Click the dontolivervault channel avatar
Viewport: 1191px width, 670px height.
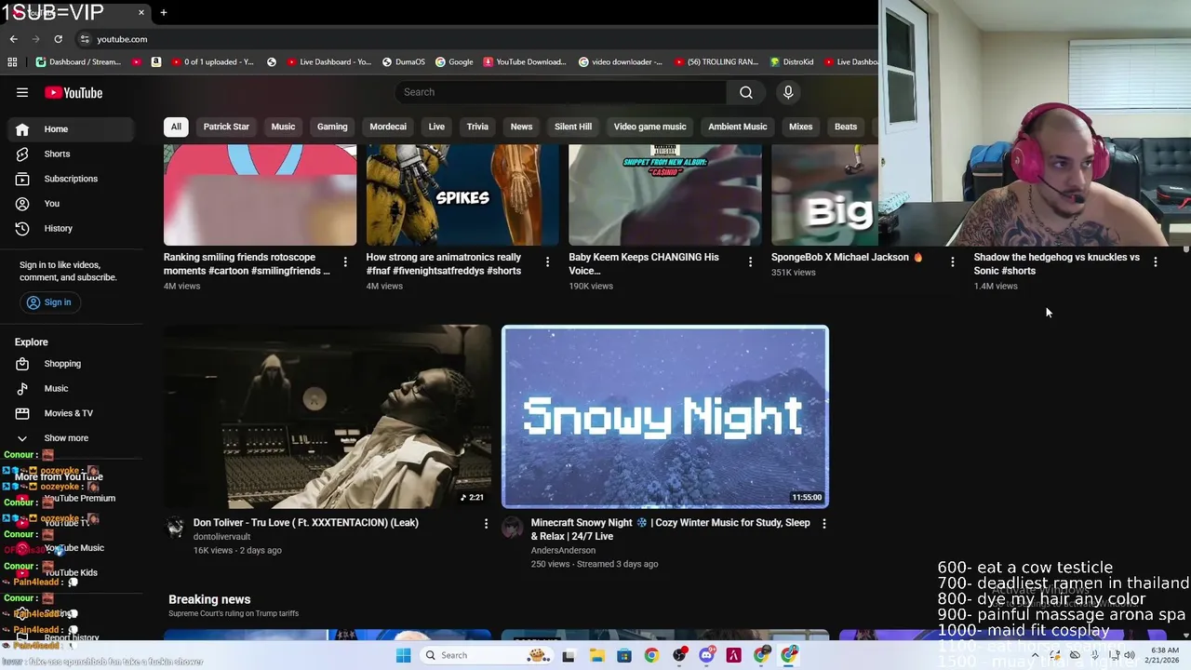pos(175,529)
